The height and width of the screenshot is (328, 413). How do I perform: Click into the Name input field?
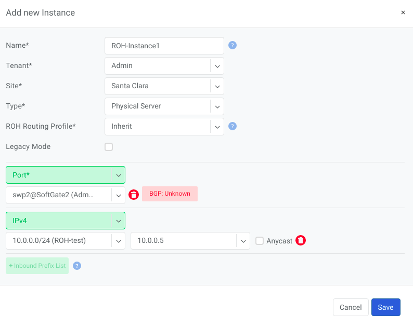click(x=164, y=46)
